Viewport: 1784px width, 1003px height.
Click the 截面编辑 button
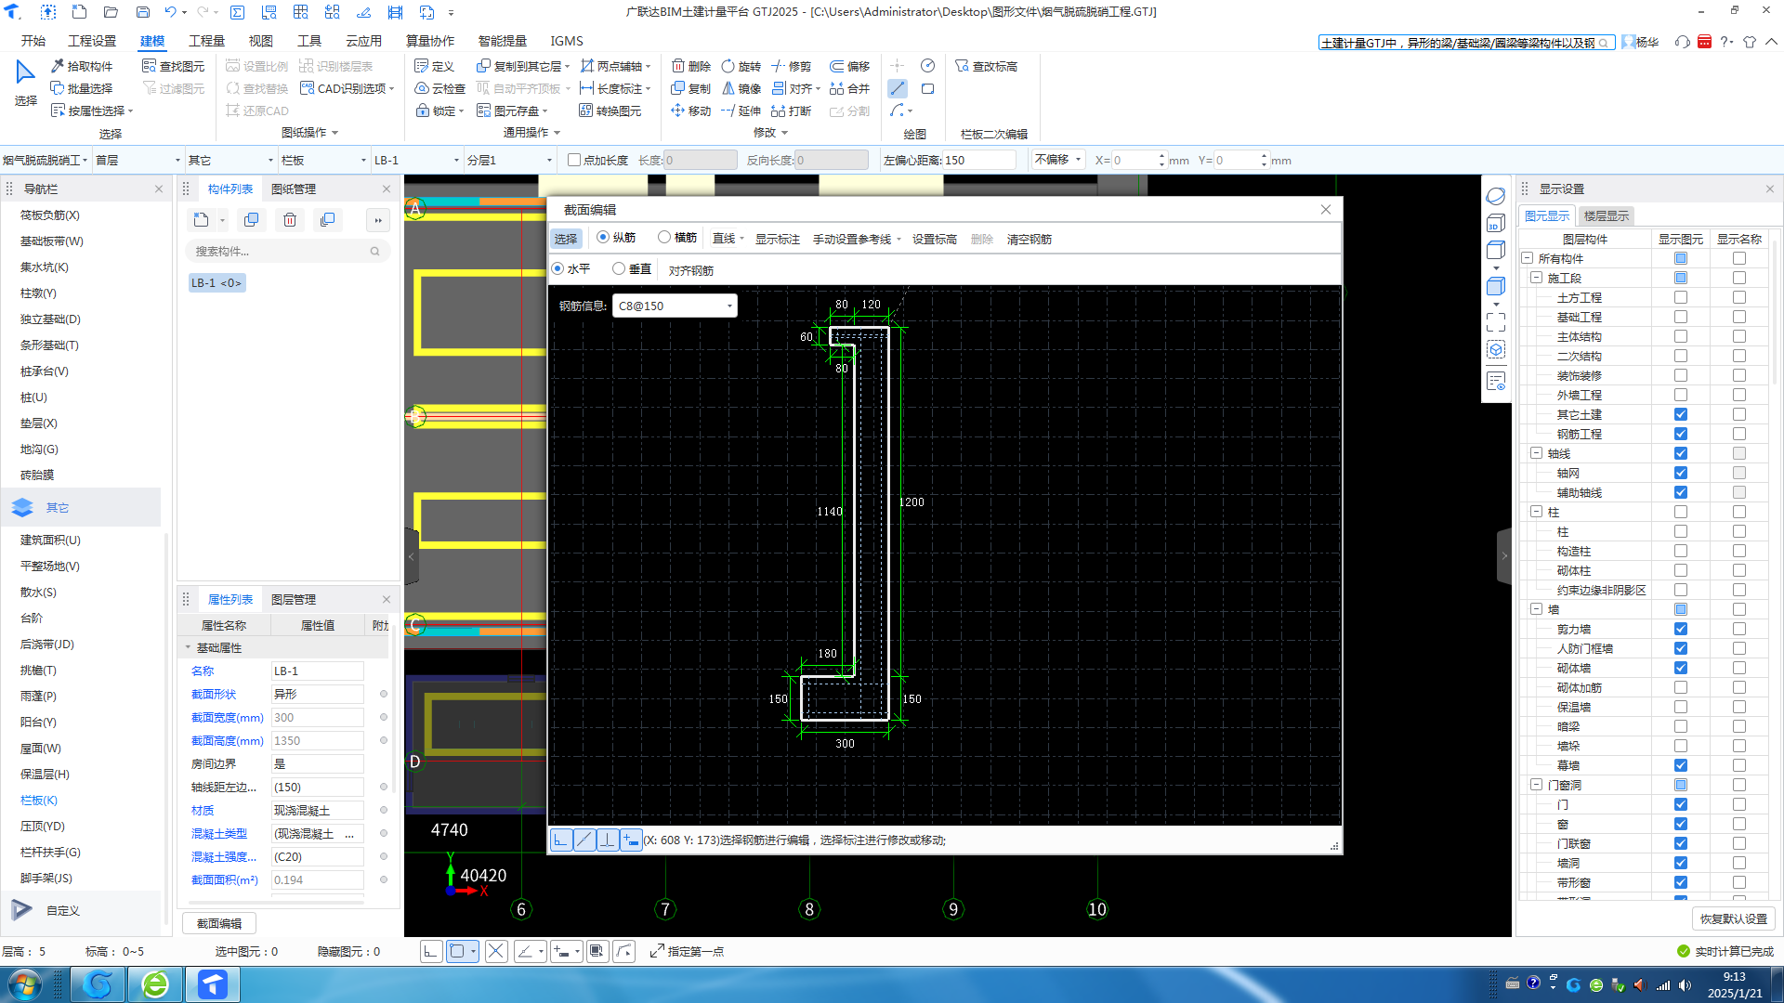point(219,923)
